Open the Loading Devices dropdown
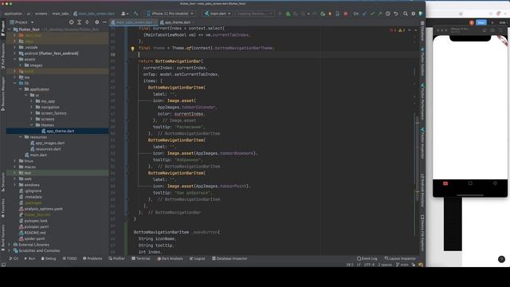The height and width of the screenshot is (287, 510). (x=255, y=14)
